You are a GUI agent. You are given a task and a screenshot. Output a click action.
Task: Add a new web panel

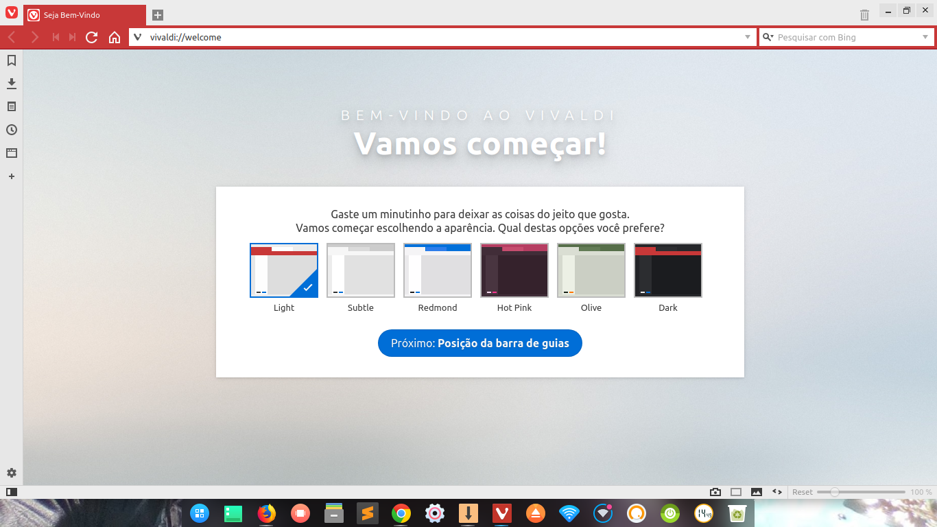pyautogui.click(x=12, y=176)
